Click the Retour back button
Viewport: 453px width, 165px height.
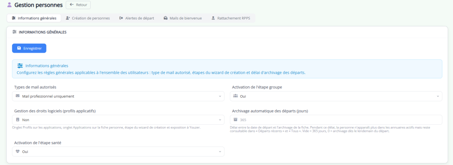(x=78, y=5)
